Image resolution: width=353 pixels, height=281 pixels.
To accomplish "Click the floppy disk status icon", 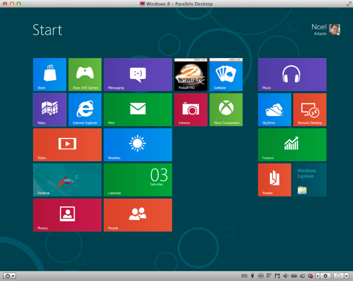I will [x=277, y=276].
